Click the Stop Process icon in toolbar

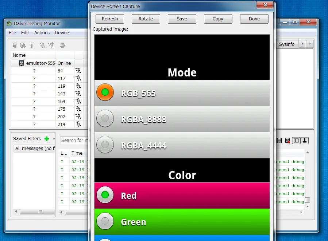click(62, 45)
